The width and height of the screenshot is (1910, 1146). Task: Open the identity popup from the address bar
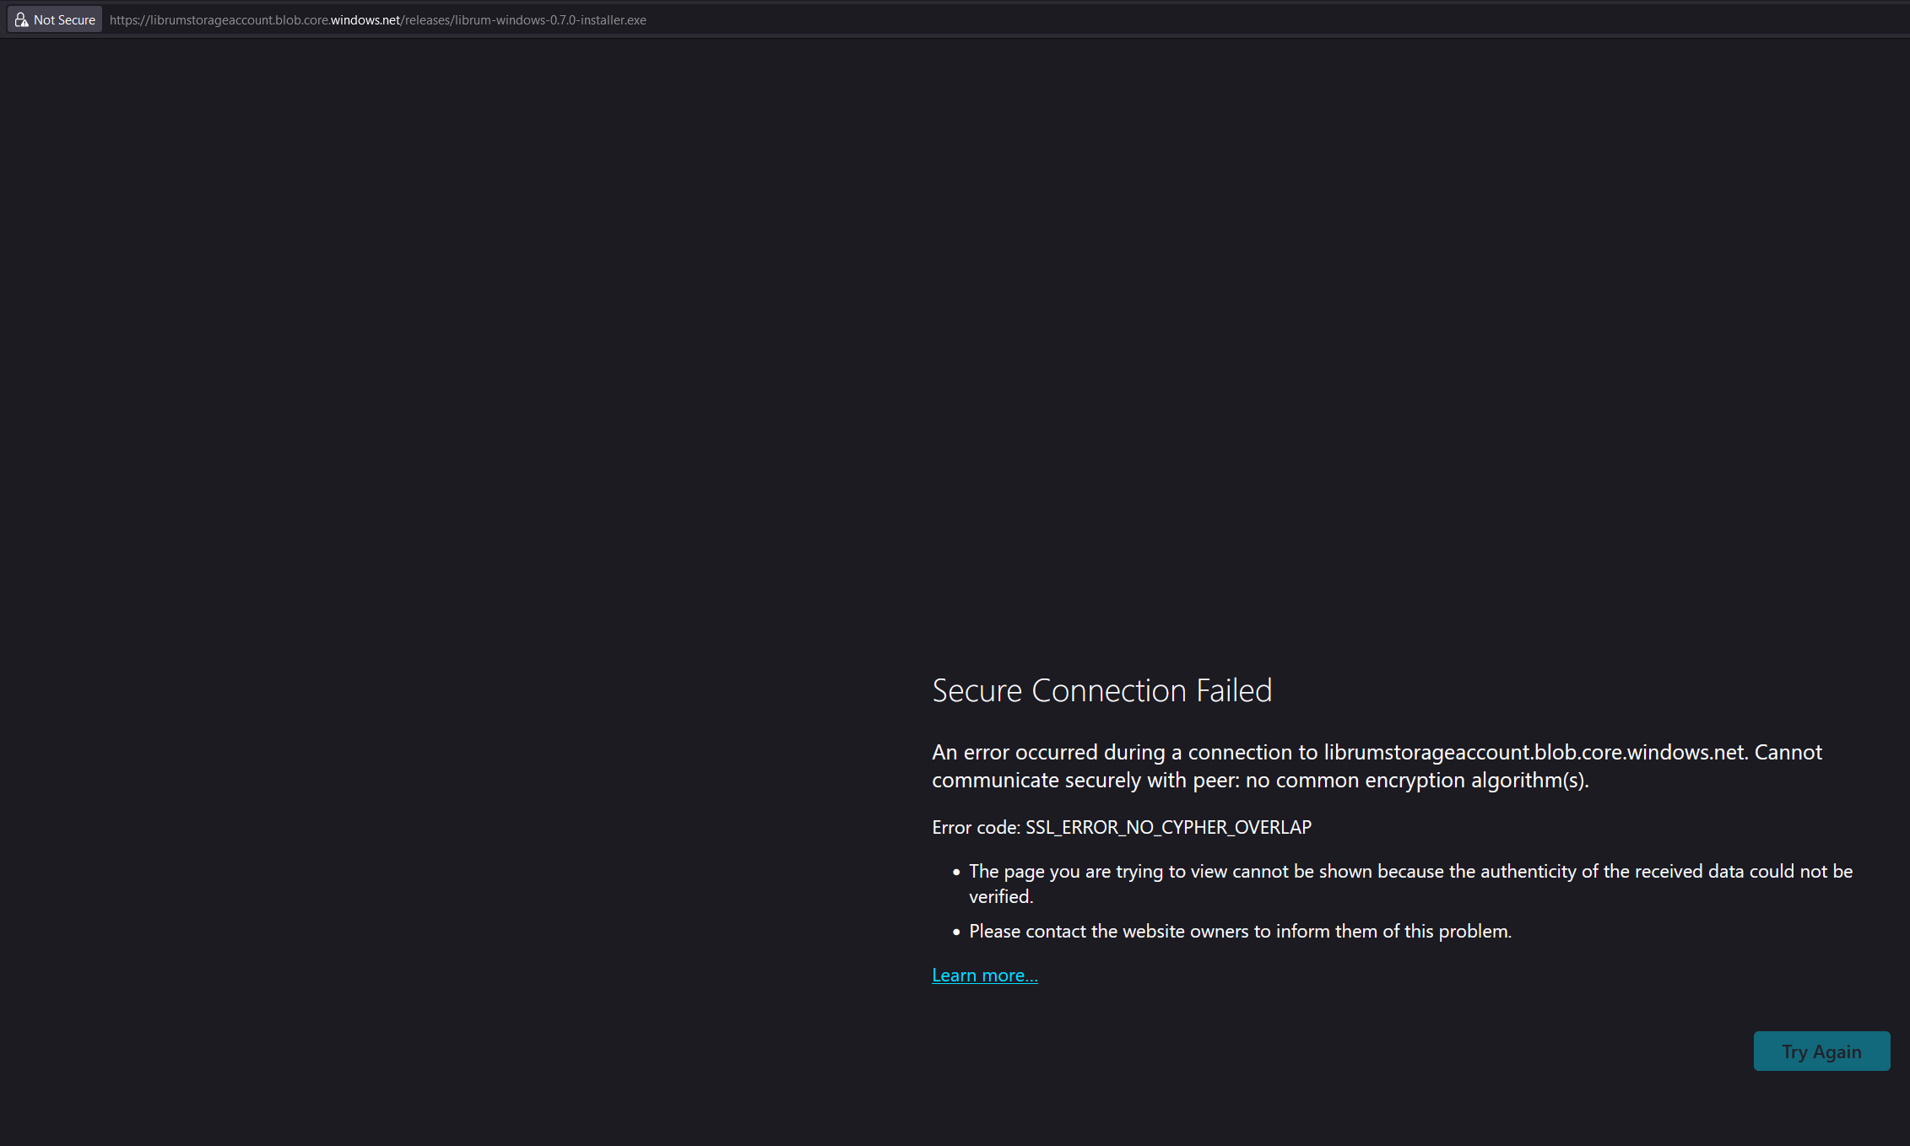[54, 19]
